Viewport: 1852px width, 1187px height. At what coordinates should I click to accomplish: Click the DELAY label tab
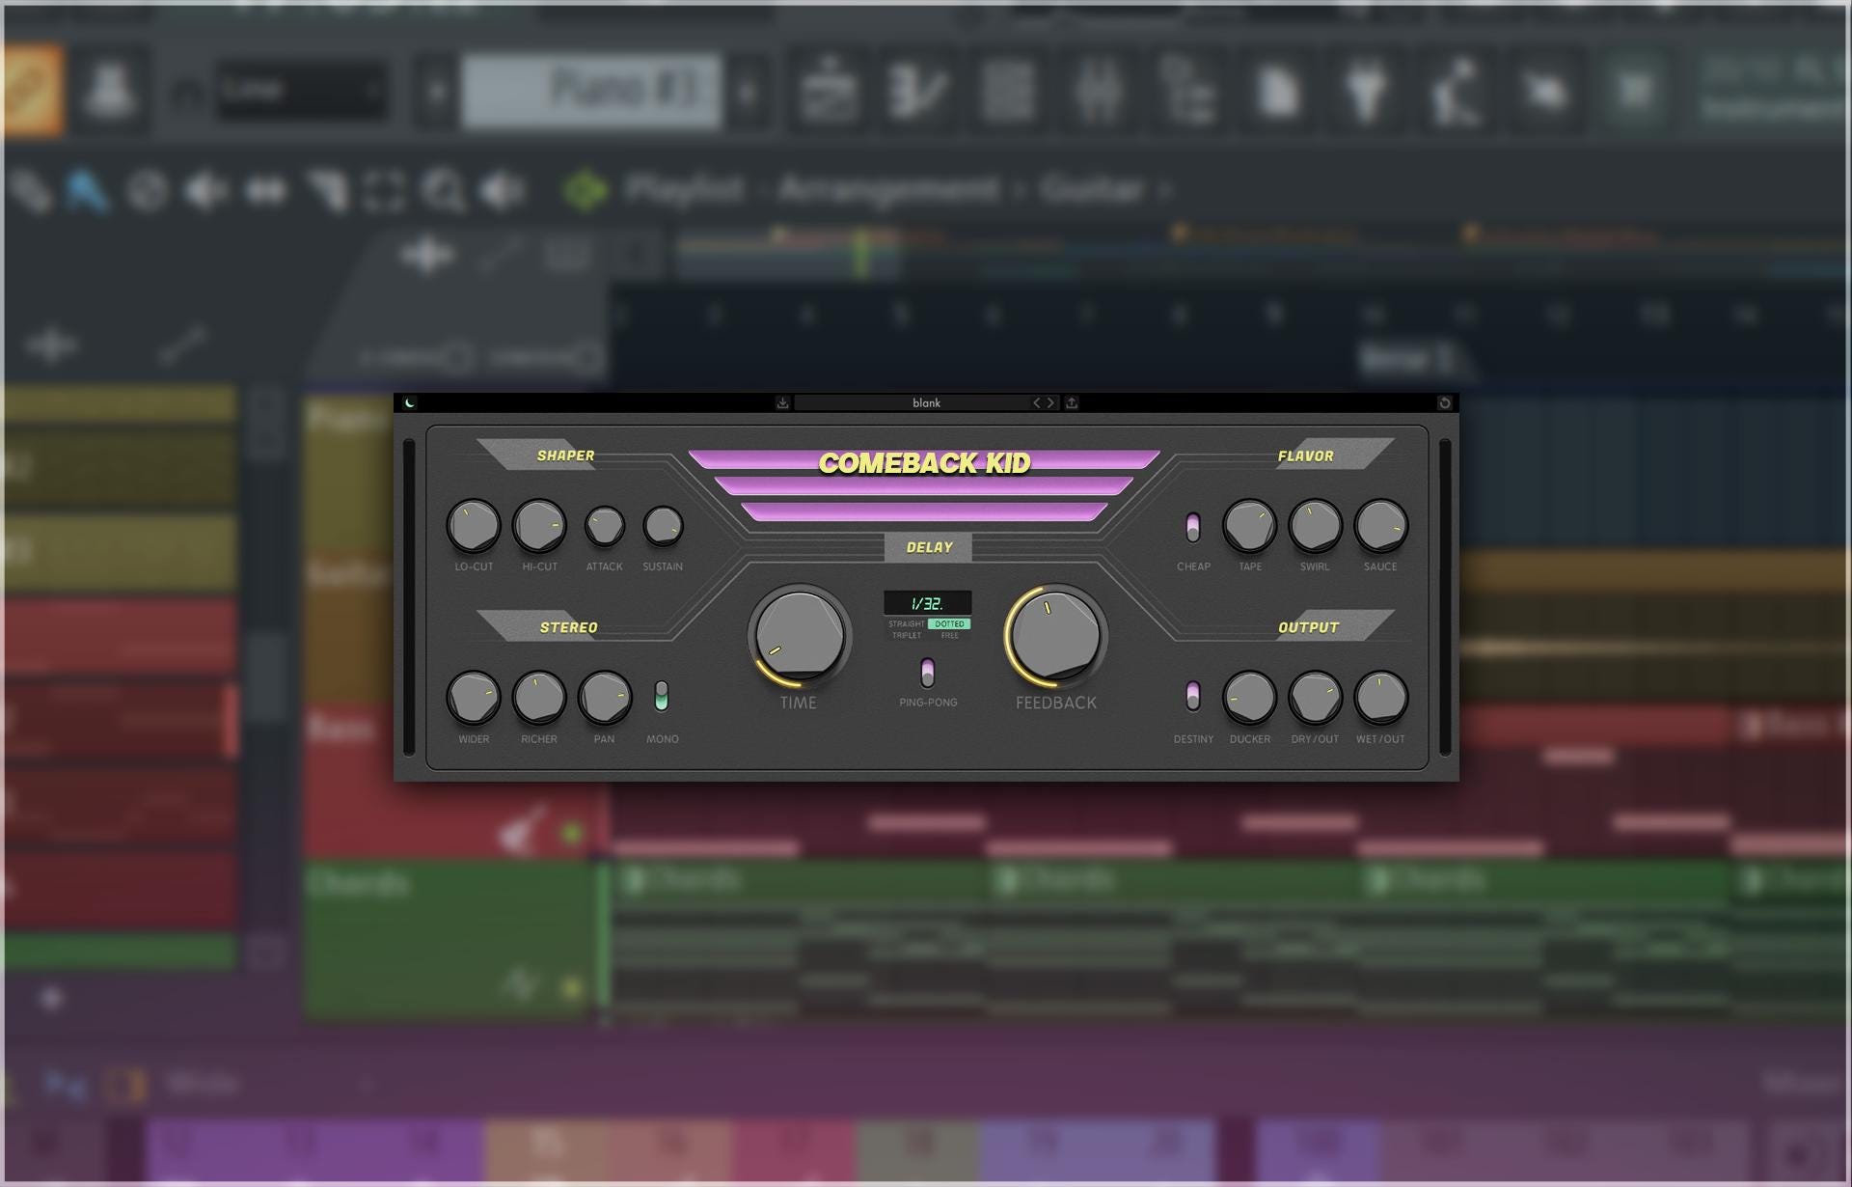click(928, 547)
